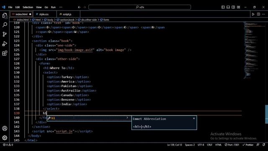Go forward with the right arrow

pos(85,7)
